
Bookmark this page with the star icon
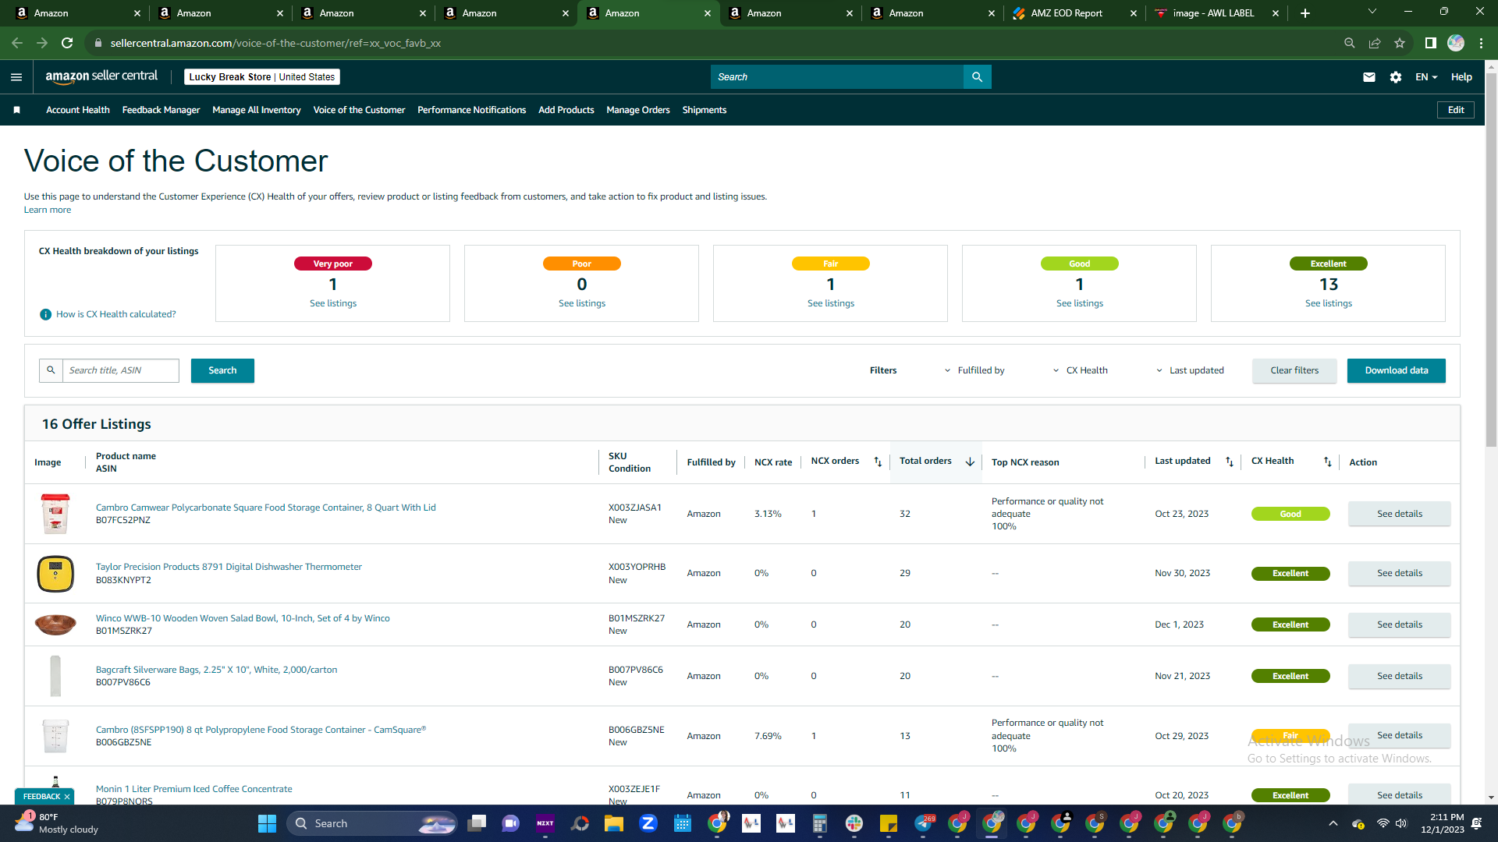click(x=1400, y=43)
